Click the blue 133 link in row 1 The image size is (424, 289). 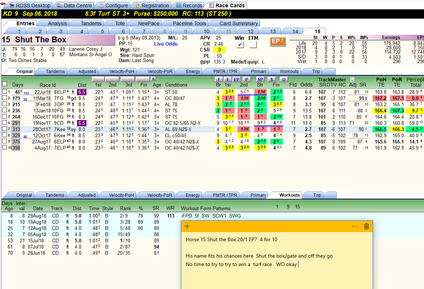point(26,93)
